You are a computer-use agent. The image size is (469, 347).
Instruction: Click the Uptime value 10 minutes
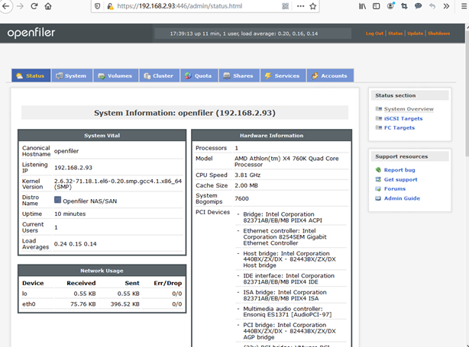pos(70,214)
